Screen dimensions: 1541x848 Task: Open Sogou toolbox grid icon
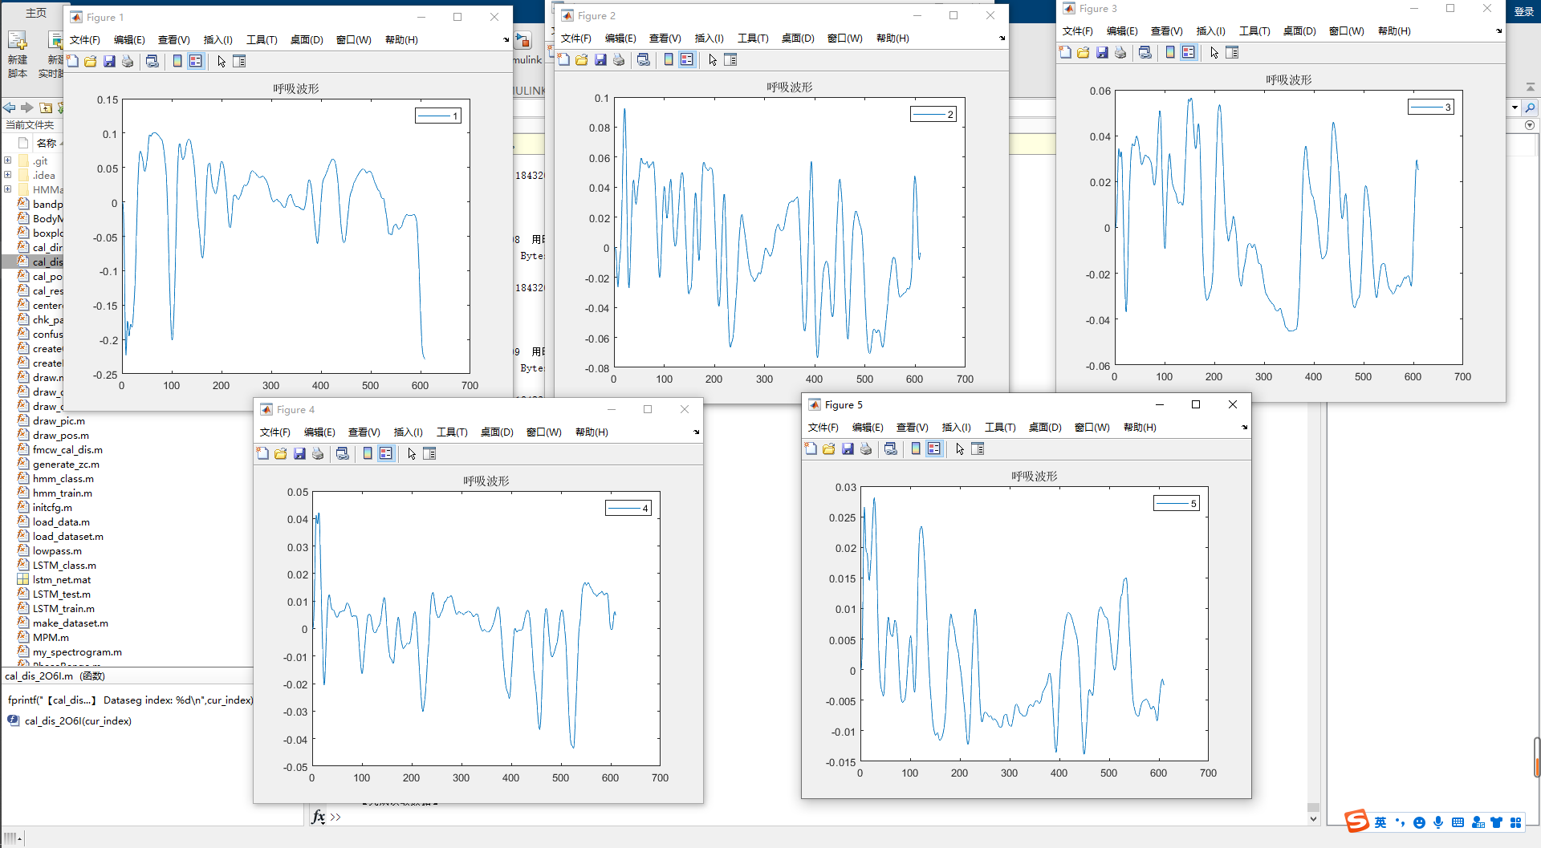[1515, 822]
